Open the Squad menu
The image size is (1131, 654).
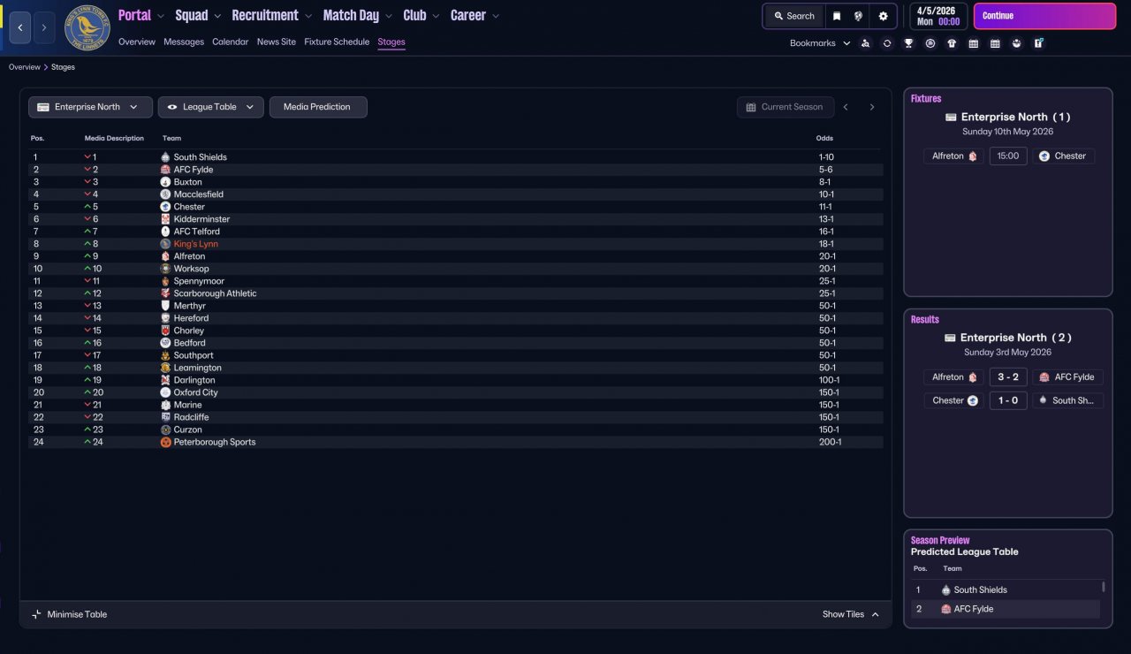pyautogui.click(x=192, y=15)
